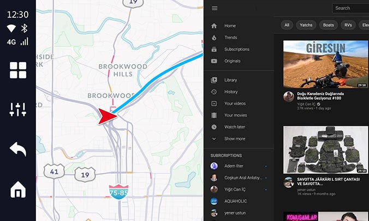The width and height of the screenshot is (369, 221).
Task: Click Adem Ilter subscription name
Action: coord(234,166)
